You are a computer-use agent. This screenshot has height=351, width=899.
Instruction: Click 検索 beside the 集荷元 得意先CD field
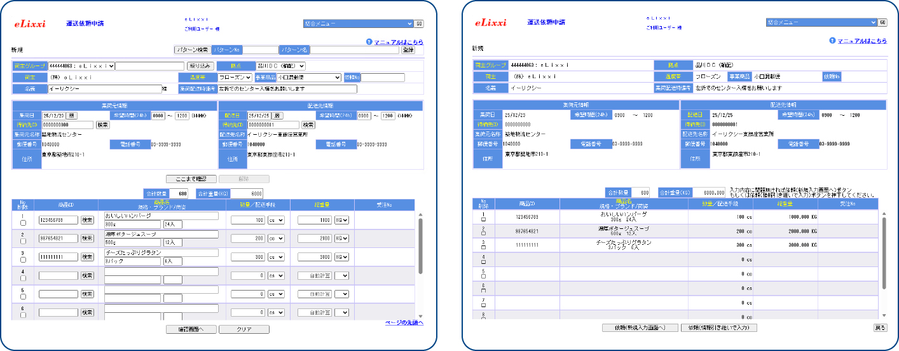(103, 125)
